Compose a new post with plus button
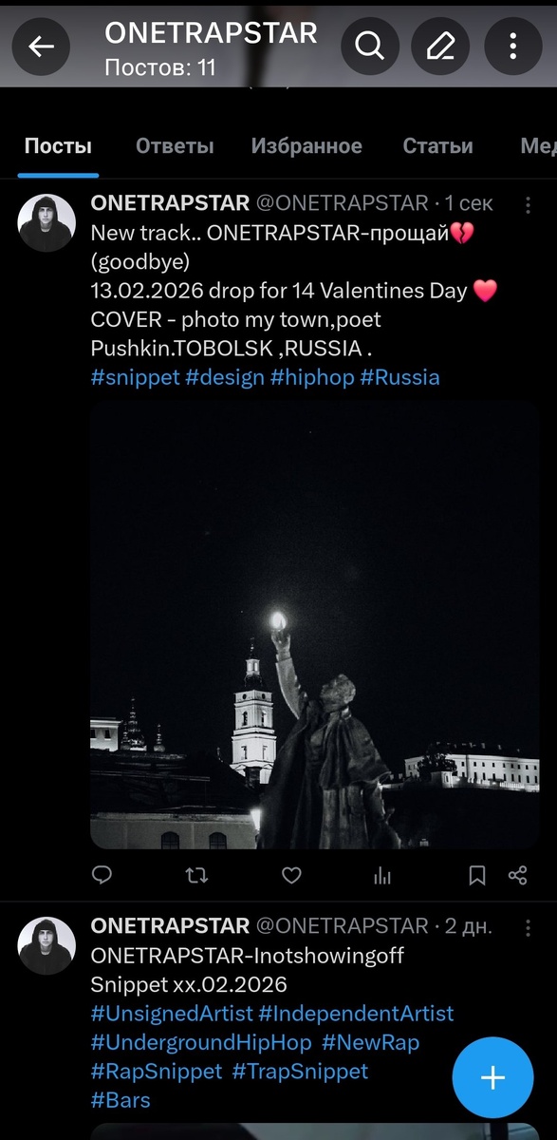 492,1077
